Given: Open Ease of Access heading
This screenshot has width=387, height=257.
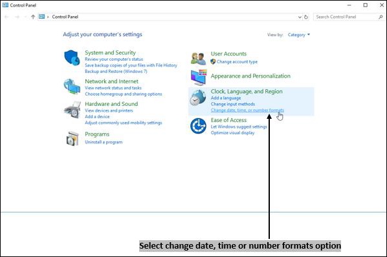Looking at the screenshot, I should [x=228, y=120].
